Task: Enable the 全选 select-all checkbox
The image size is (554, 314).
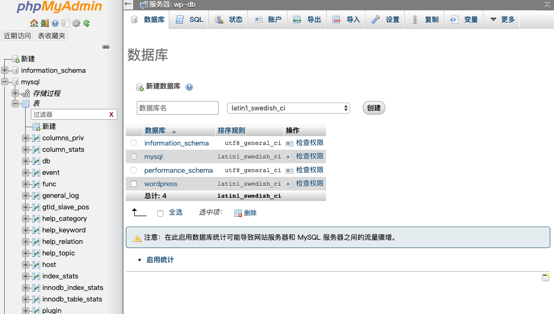Action: (160, 213)
